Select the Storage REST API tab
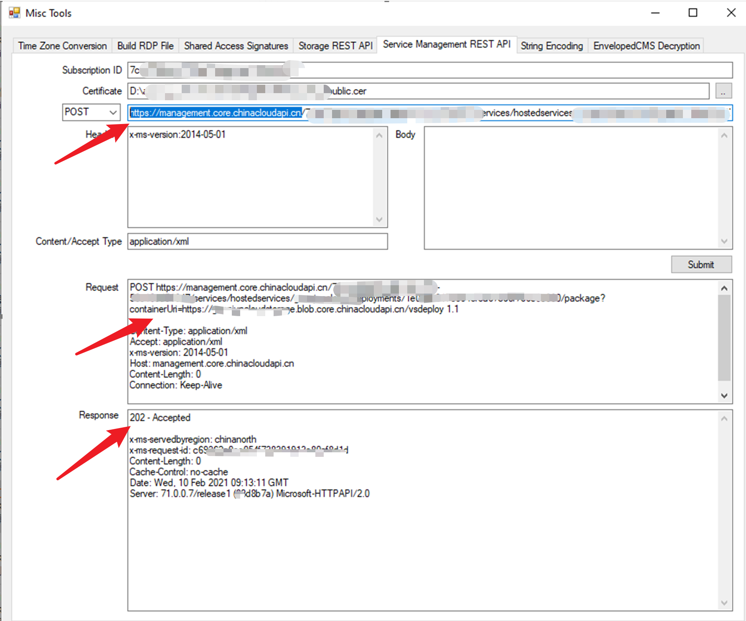This screenshot has width=746, height=621. tap(335, 46)
